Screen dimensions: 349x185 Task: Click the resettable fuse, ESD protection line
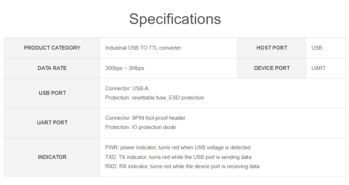pos(155,97)
